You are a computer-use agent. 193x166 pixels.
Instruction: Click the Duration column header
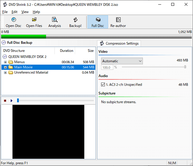click(x=67, y=51)
